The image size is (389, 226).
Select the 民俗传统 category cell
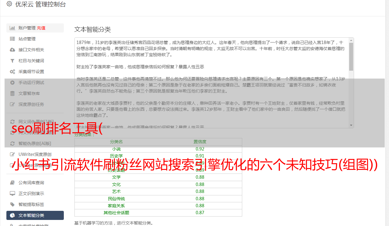pyautogui.click(x=116, y=199)
